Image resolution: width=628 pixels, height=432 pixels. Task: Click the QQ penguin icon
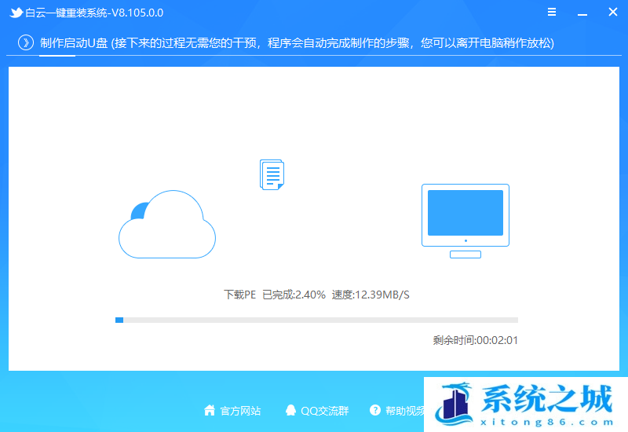[290, 410]
